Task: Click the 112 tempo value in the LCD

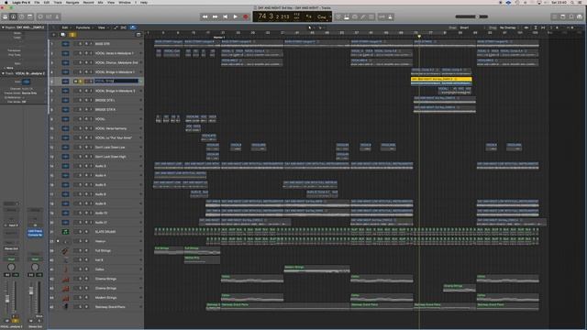Action: click(x=296, y=16)
